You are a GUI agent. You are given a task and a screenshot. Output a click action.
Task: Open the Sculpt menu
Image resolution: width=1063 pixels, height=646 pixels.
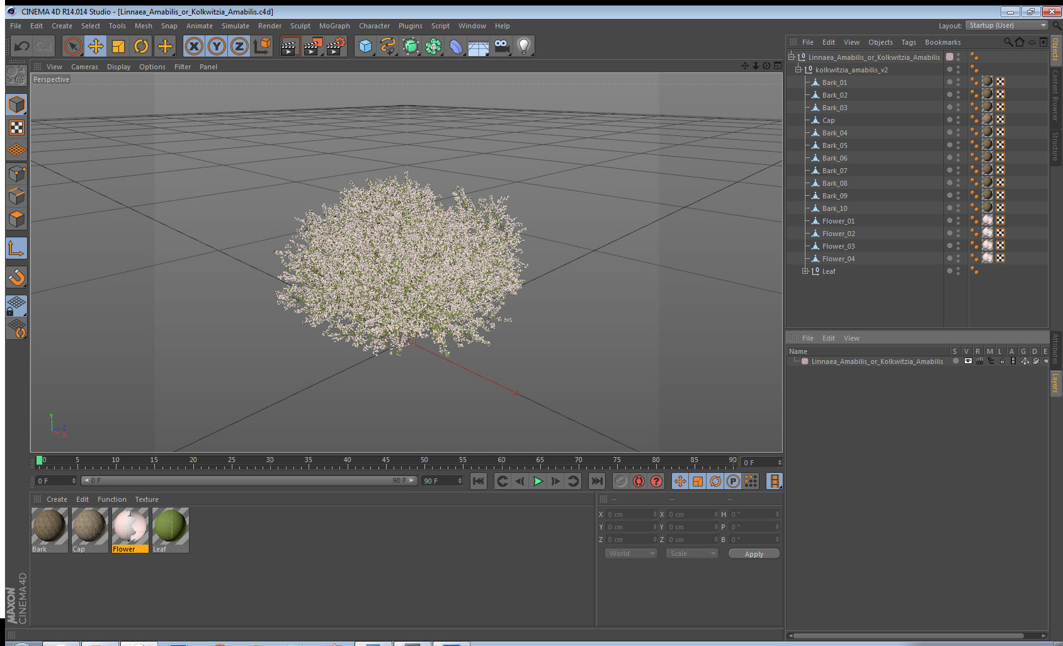tap(300, 26)
